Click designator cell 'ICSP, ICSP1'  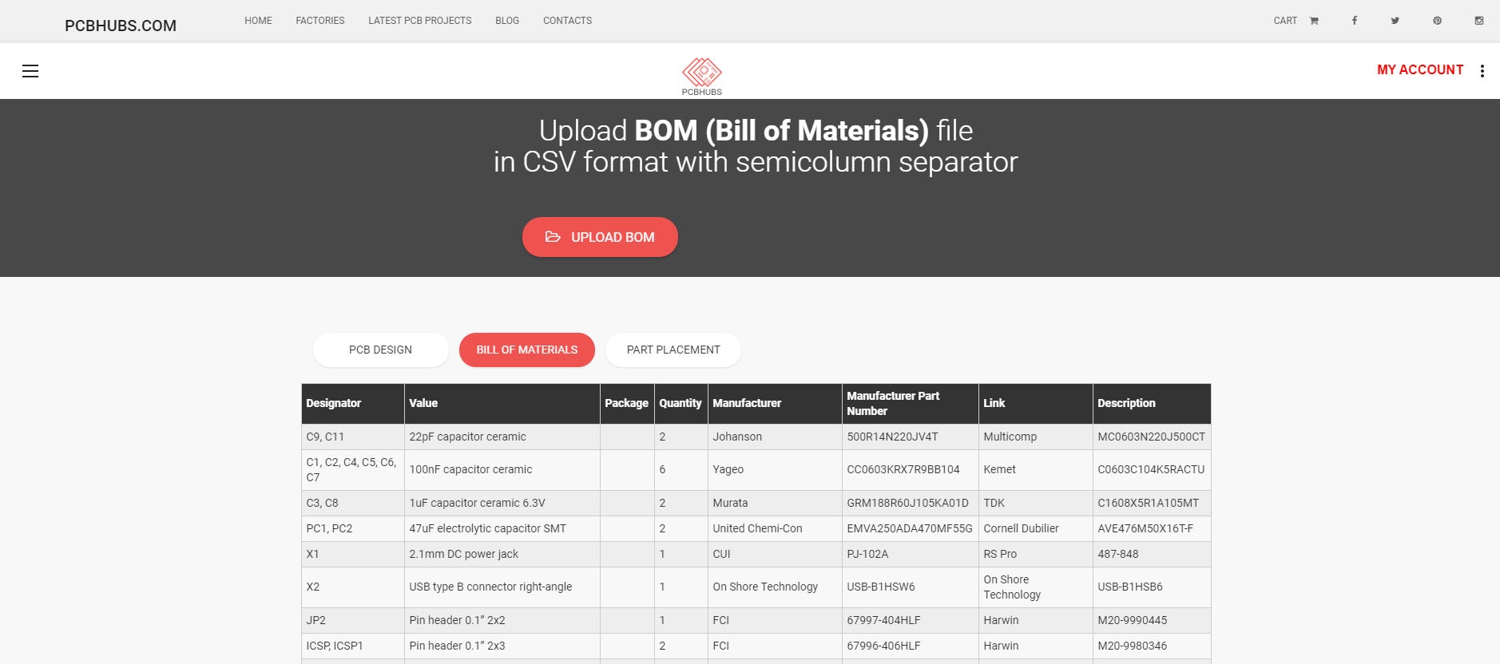[x=353, y=646]
